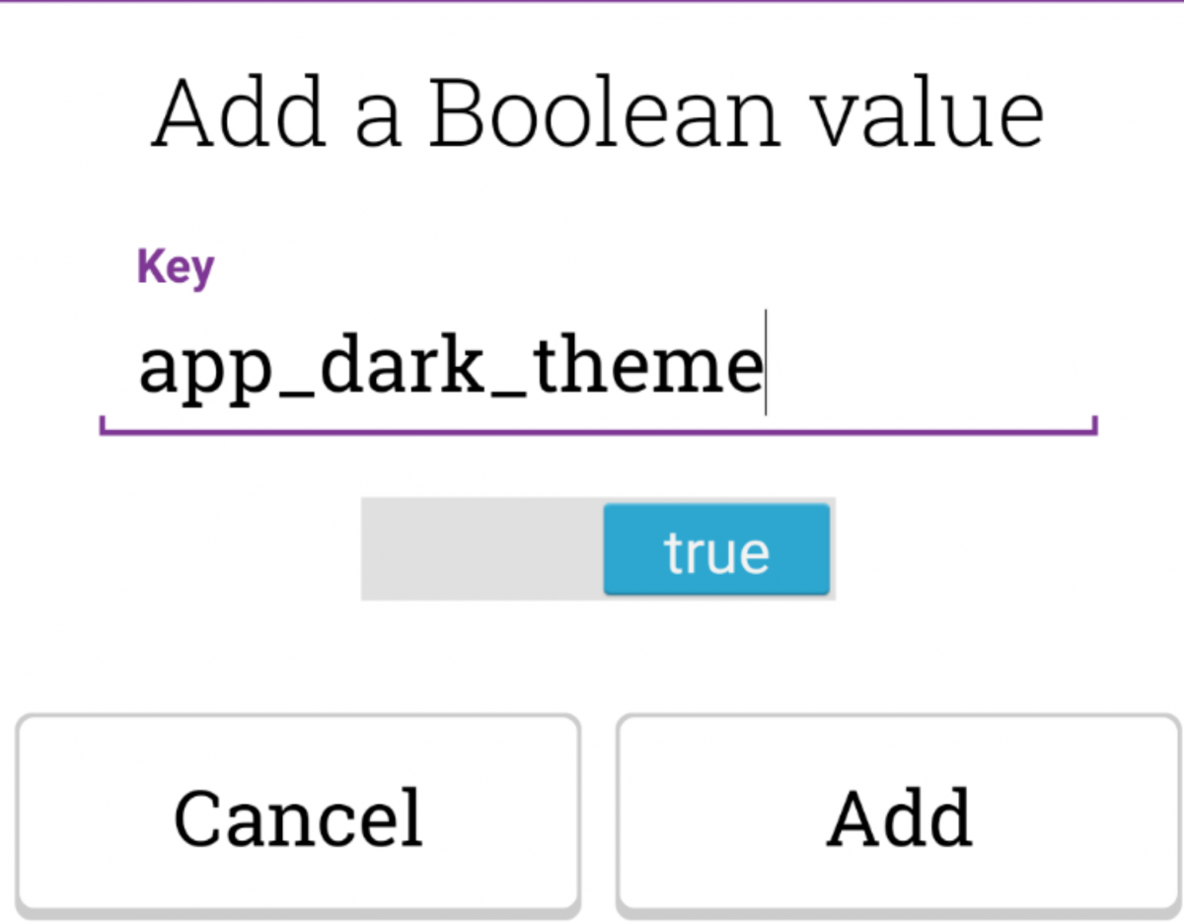Toggle the Boolean true/false switch
Image resolution: width=1184 pixels, height=922 pixels.
[x=598, y=549]
